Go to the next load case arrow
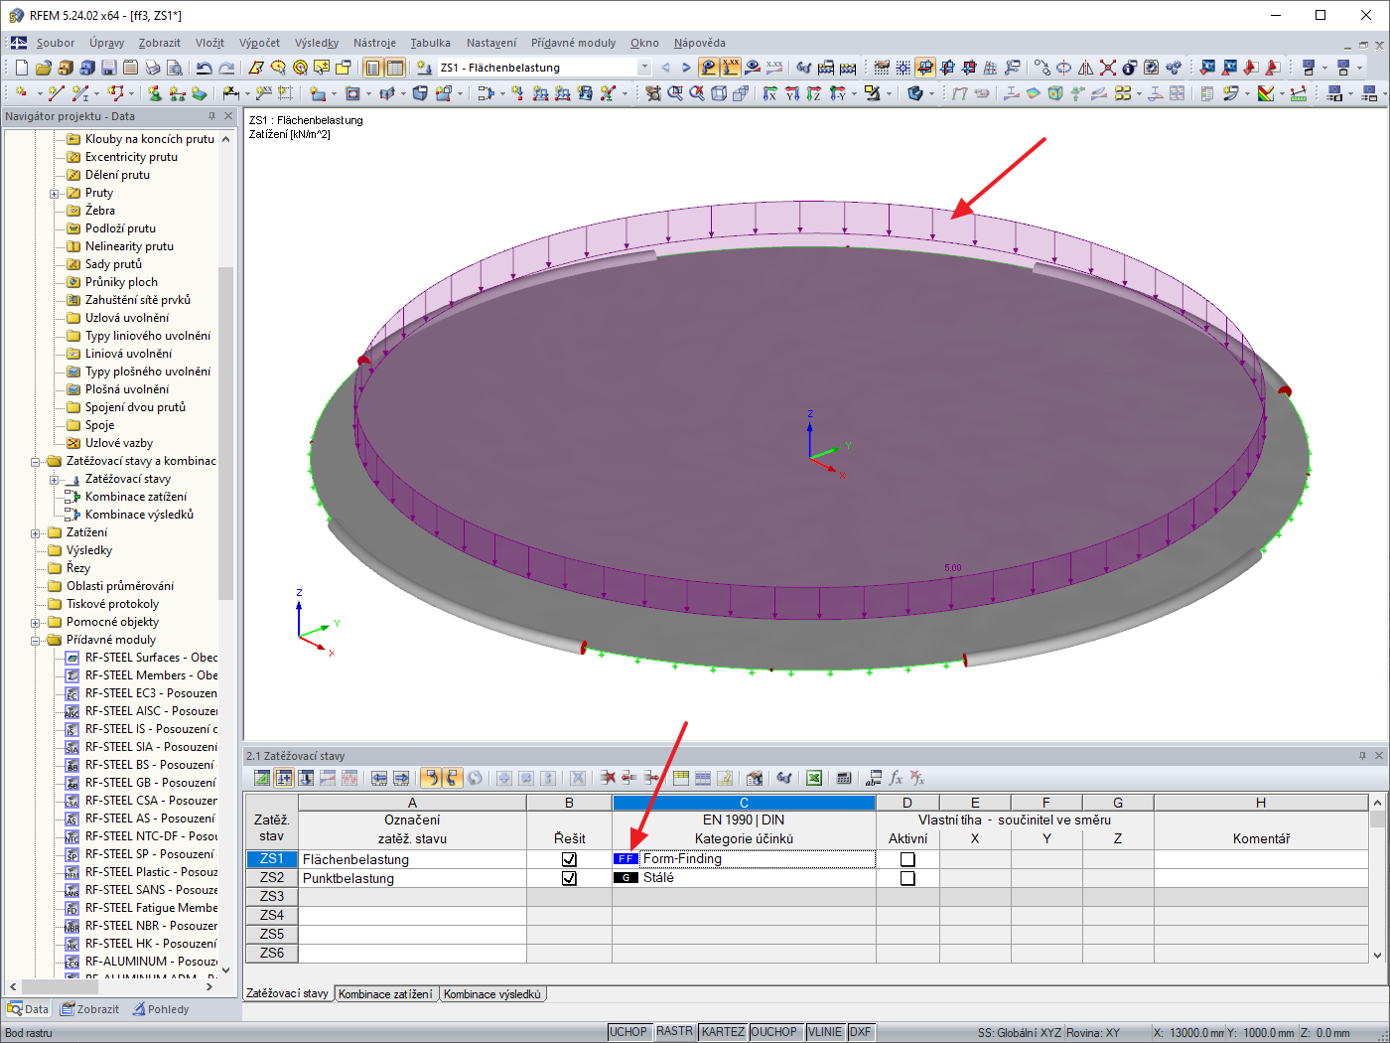Screen dimensions: 1390x1043 tap(686, 68)
